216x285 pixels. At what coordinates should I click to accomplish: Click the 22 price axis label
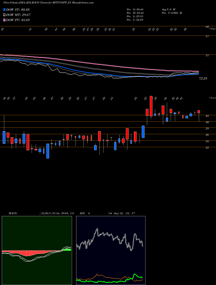coord(207,148)
